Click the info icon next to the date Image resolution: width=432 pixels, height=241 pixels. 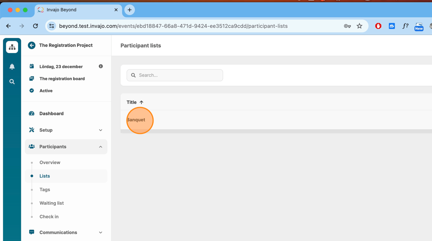(101, 66)
